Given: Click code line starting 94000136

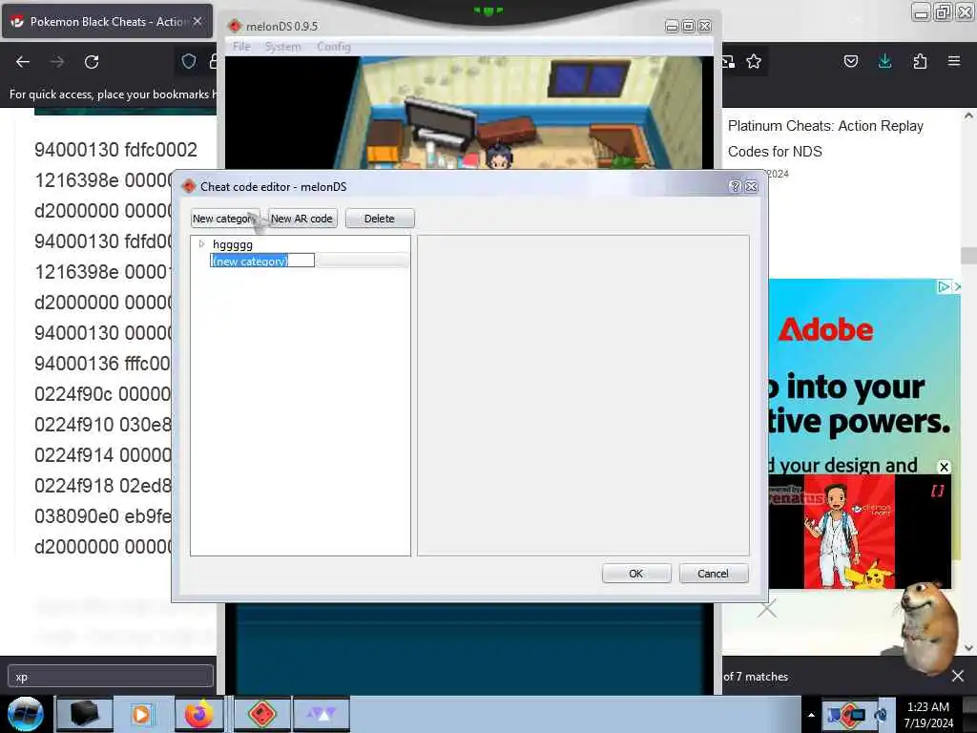Looking at the screenshot, I should 102,364.
